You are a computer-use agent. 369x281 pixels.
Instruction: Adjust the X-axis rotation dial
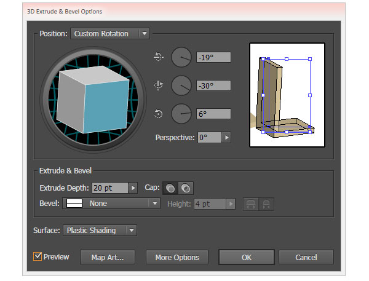pos(181,57)
